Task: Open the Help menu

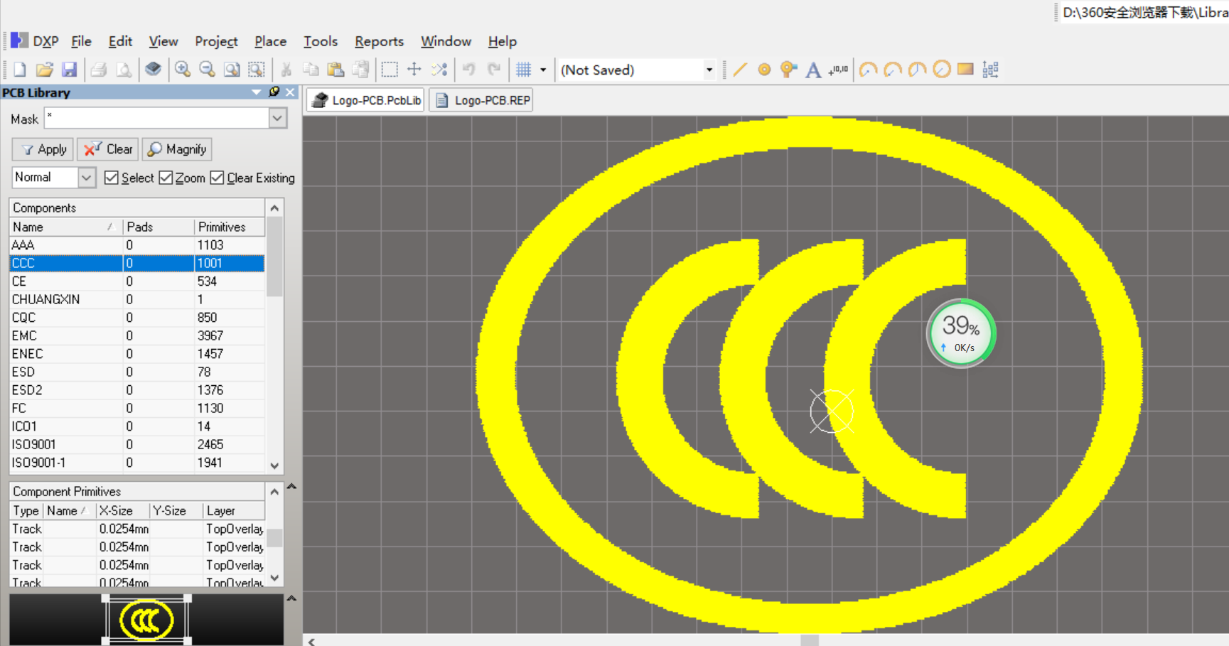Action: click(502, 41)
